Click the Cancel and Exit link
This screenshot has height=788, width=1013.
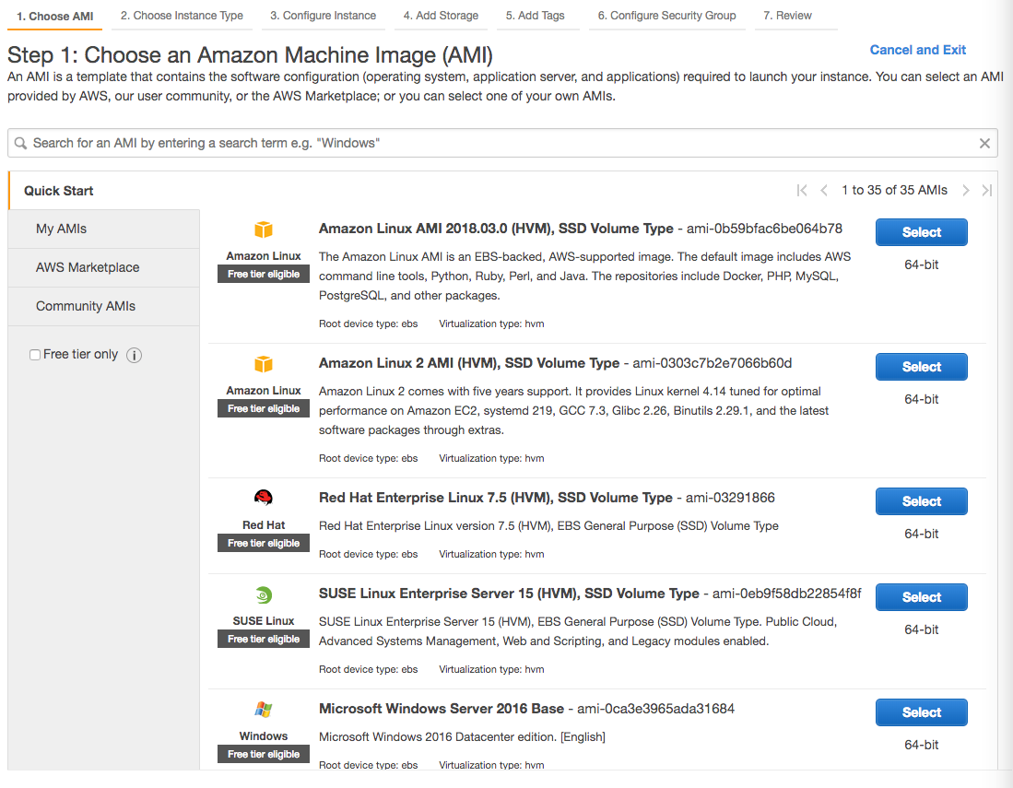click(x=917, y=50)
